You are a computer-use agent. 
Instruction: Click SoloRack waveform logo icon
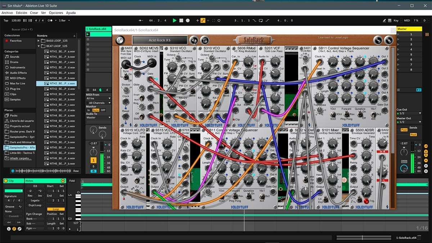tap(120, 40)
